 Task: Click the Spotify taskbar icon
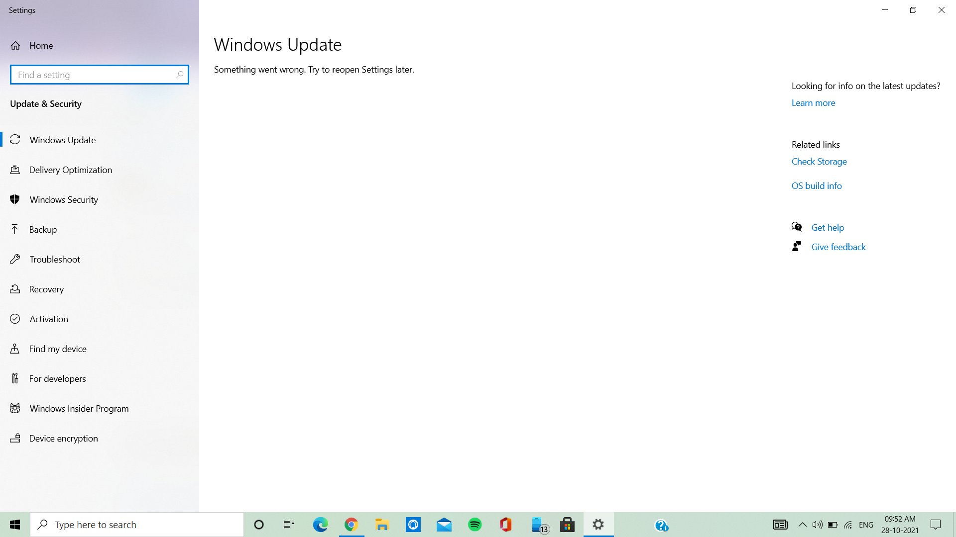coord(475,525)
